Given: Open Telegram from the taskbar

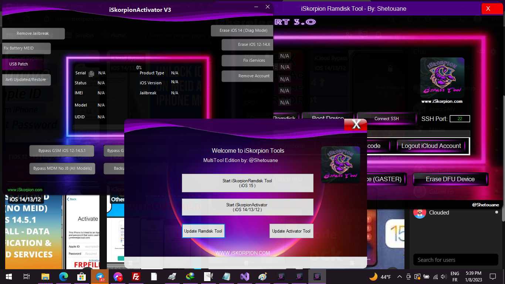Looking at the screenshot, I should click(100, 277).
